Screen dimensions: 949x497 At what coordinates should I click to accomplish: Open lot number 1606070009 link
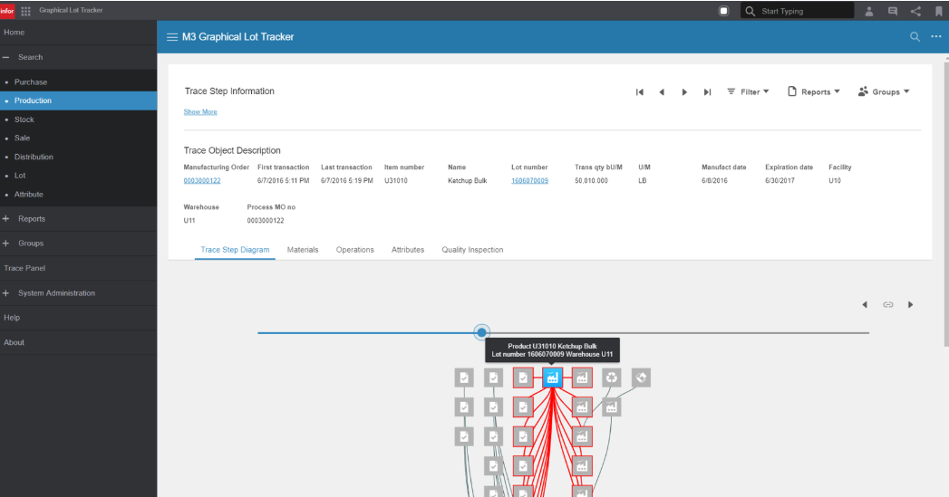[529, 181]
